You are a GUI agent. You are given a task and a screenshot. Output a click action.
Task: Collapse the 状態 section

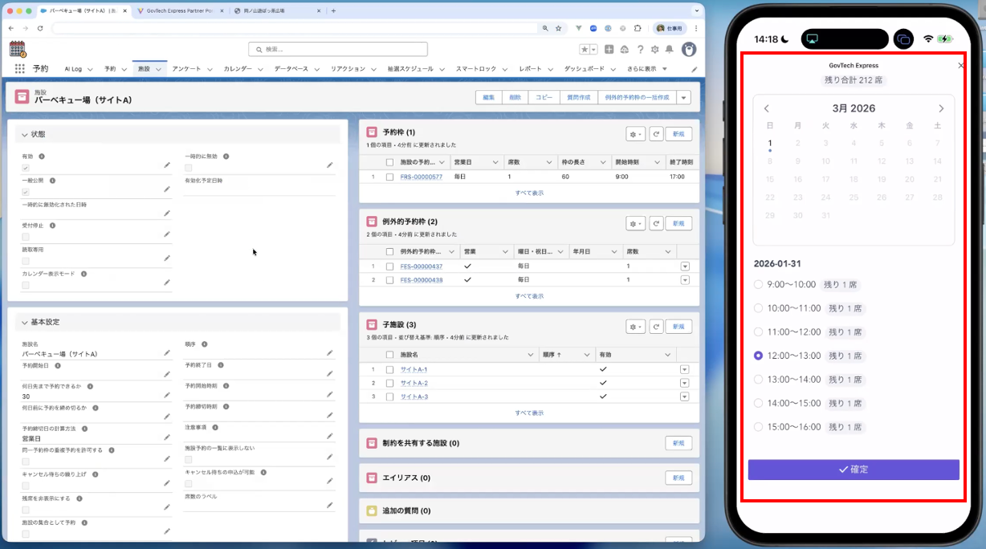point(25,134)
